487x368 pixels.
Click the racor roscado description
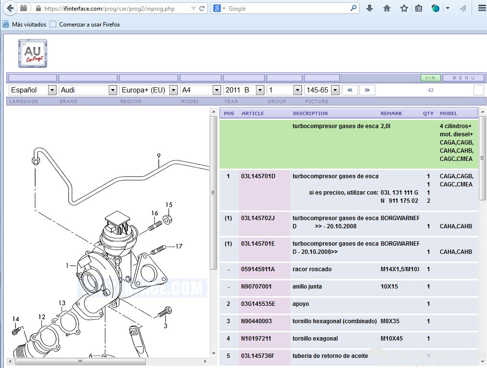pos(312,269)
